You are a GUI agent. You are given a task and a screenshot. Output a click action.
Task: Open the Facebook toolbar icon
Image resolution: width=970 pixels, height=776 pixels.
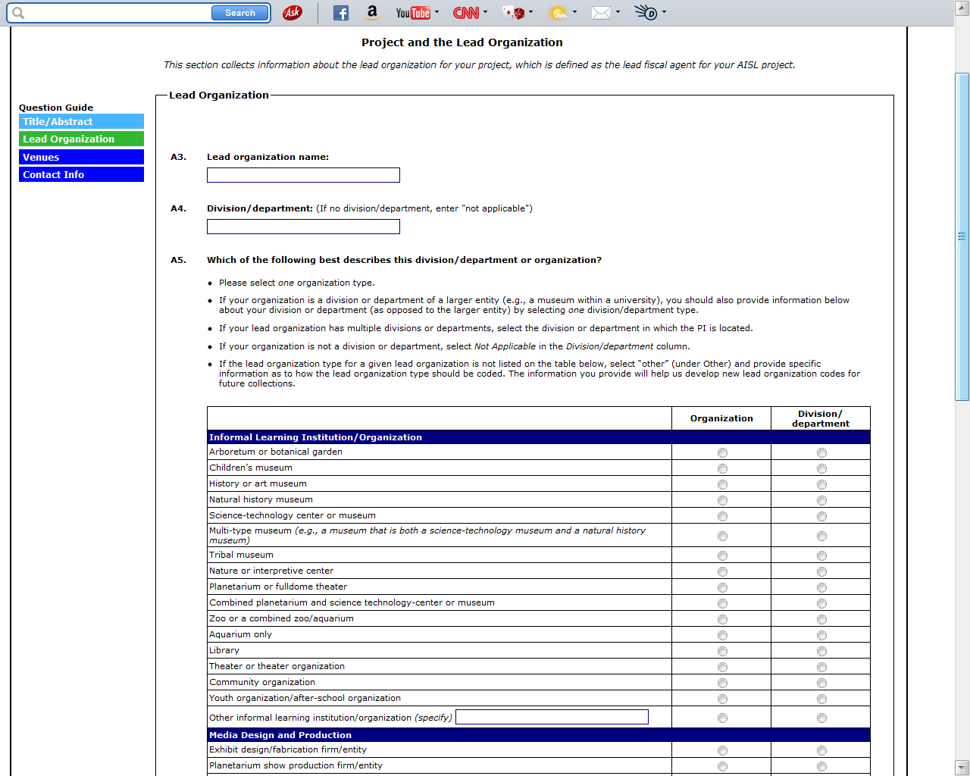[x=341, y=13]
